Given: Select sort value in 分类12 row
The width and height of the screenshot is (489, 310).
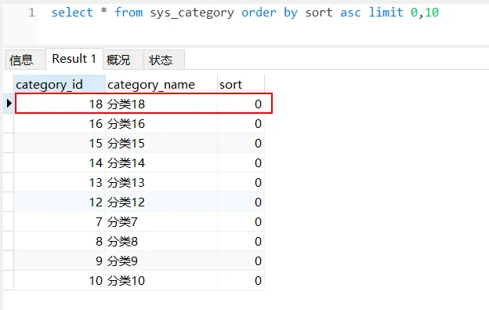Looking at the screenshot, I should 241,202.
